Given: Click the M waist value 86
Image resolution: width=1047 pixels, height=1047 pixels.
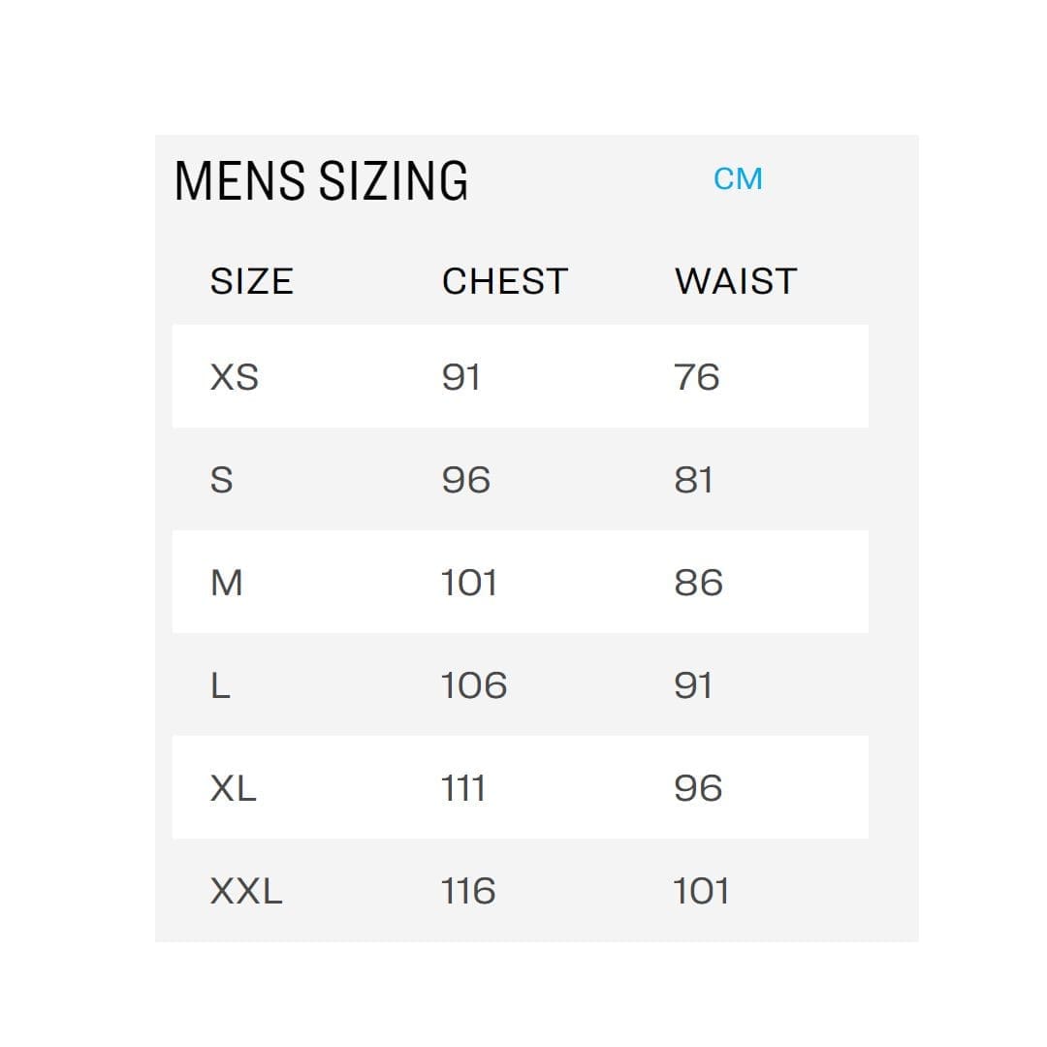Looking at the screenshot, I should [698, 583].
